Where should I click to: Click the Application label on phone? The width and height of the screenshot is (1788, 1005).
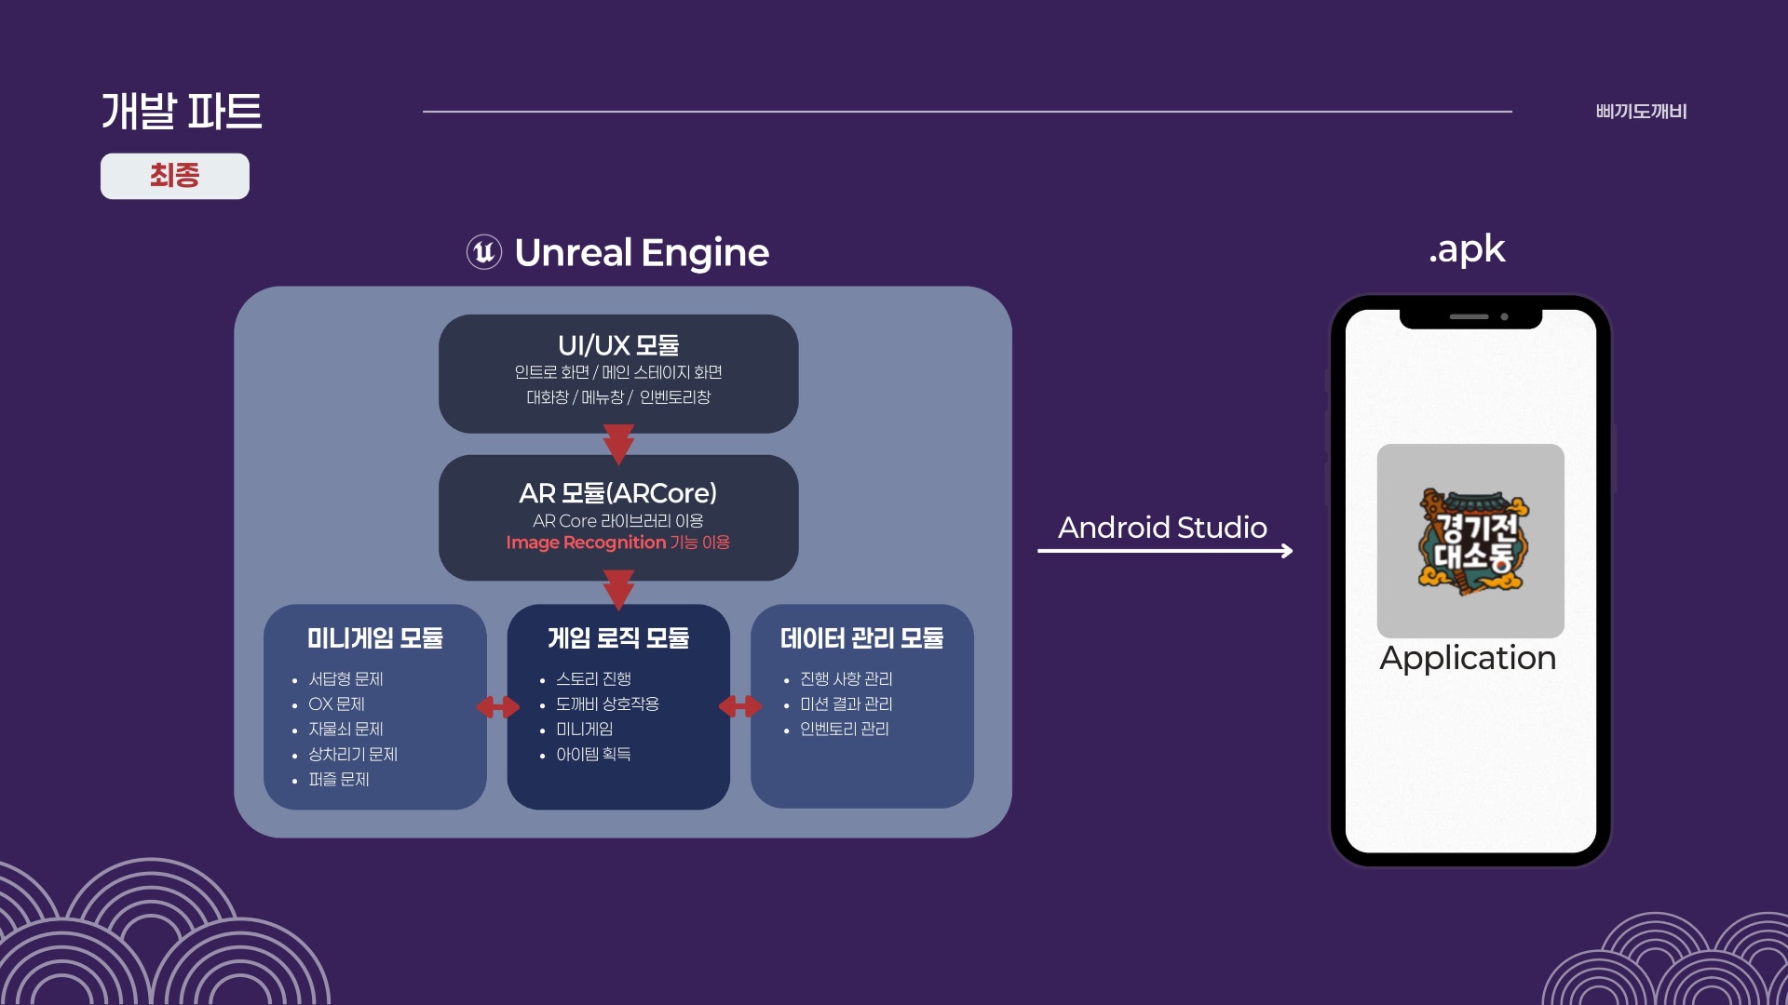pyautogui.click(x=1468, y=658)
